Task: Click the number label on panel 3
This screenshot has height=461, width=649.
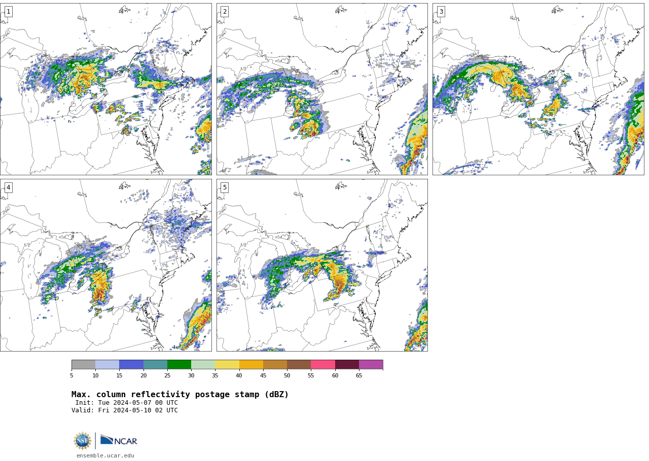Action: 441,12
